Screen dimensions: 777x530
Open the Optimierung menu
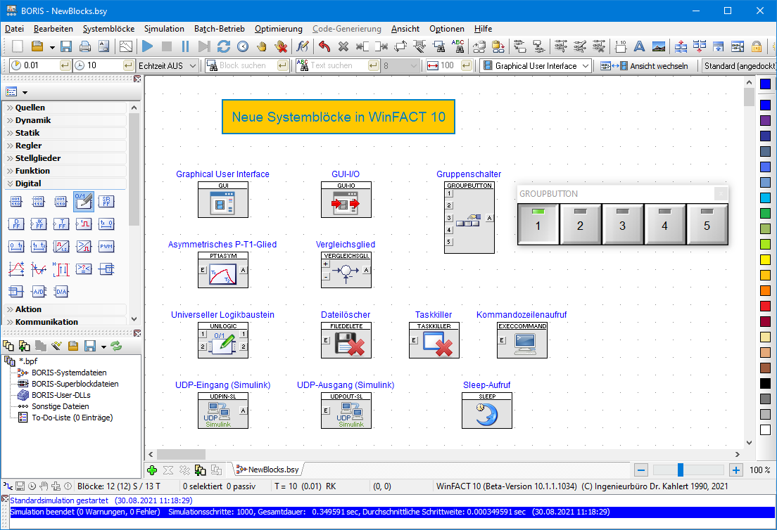279,29
